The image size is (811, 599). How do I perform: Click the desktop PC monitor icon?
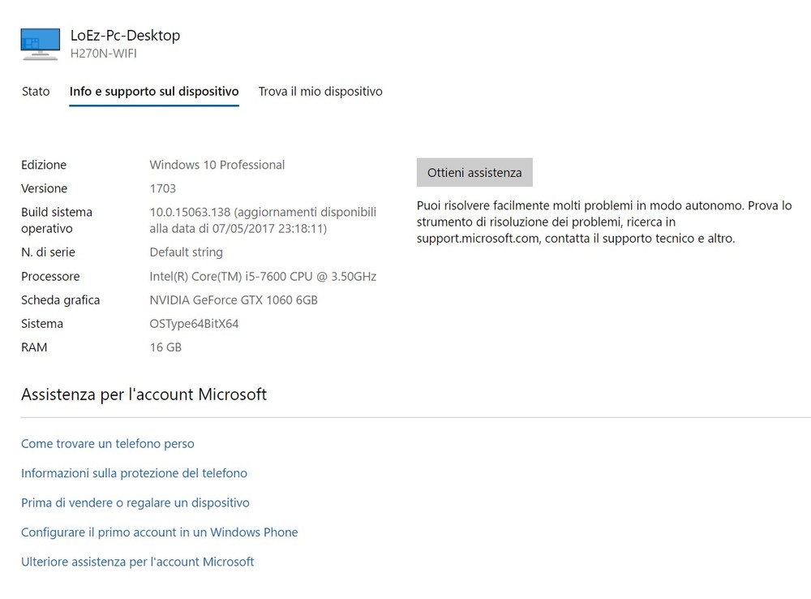click(41, 44)
